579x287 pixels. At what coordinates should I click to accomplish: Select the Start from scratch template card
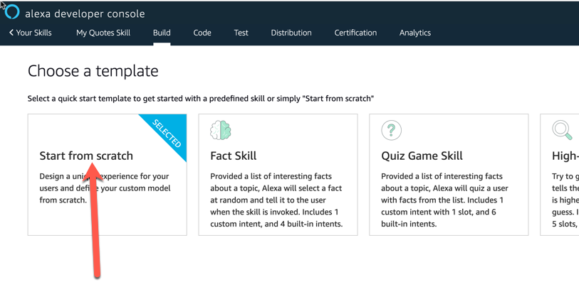click(x=107, y=175)
